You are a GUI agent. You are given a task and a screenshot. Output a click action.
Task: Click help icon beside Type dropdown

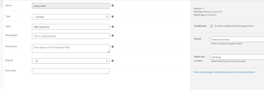(x=113, y=17)
